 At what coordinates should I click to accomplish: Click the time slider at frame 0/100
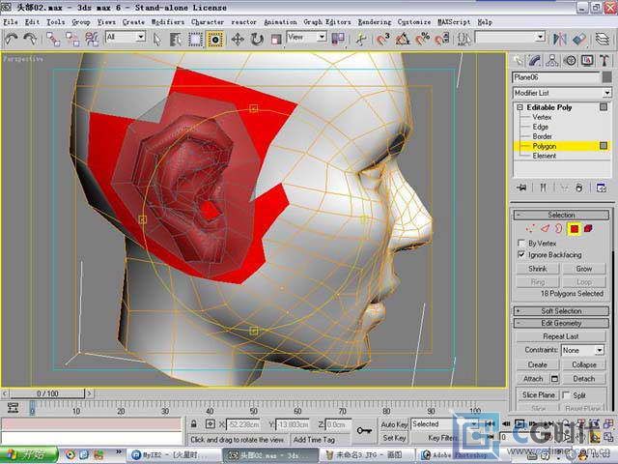tap(47, 393)
